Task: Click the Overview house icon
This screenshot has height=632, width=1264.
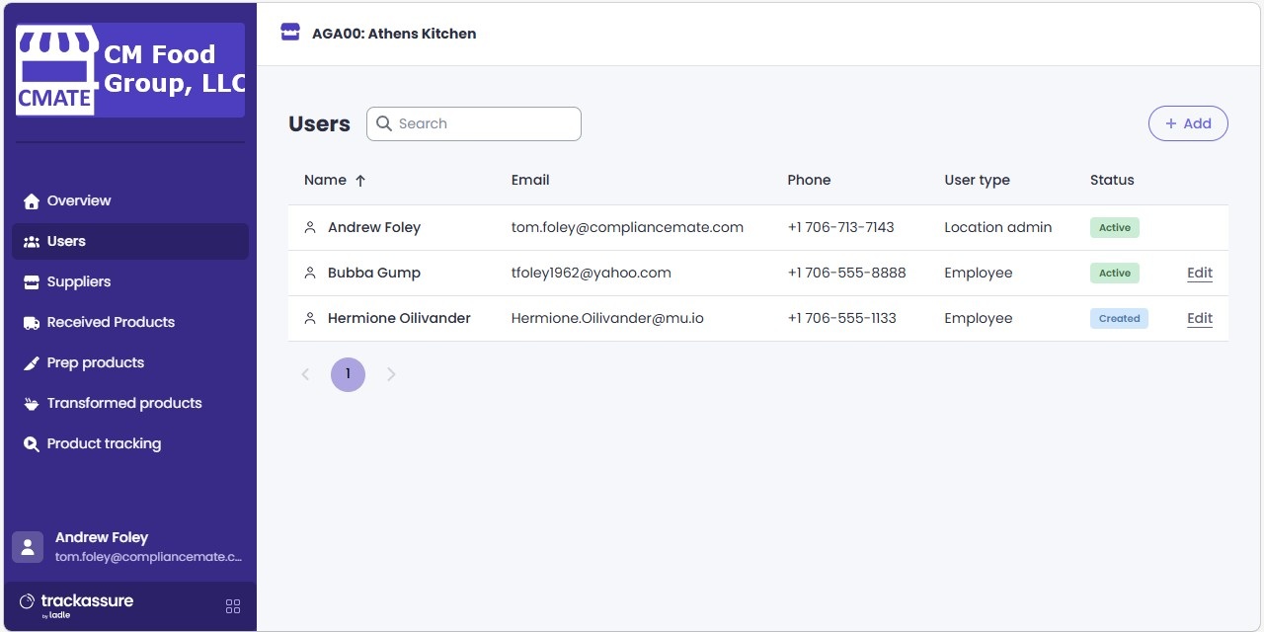Action: 32,201
